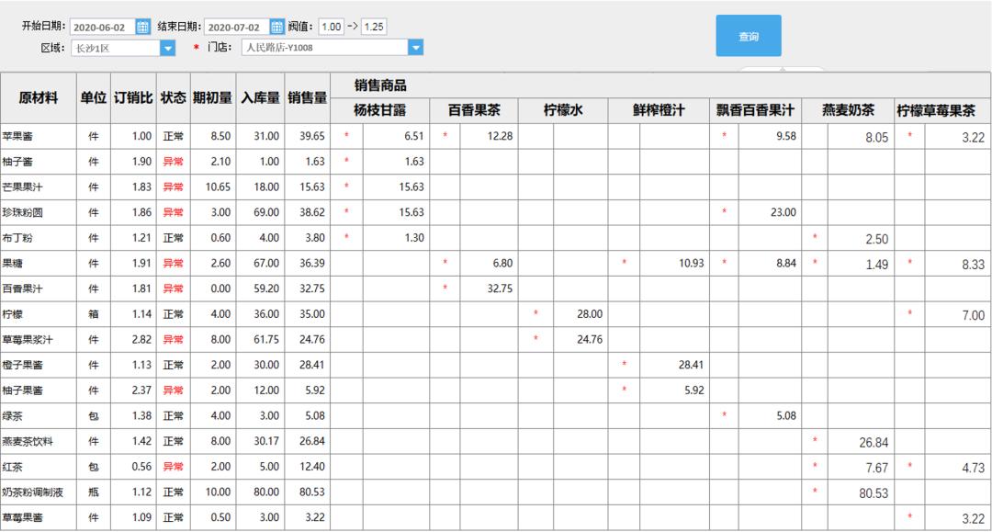Image resolution: width=992 pixels, height=532 pixels.
Task: Click the 查询 button
Action: pyautogui.click(x=749, y=37)
